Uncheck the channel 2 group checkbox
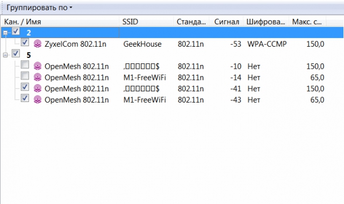 (x=16, y=31)
